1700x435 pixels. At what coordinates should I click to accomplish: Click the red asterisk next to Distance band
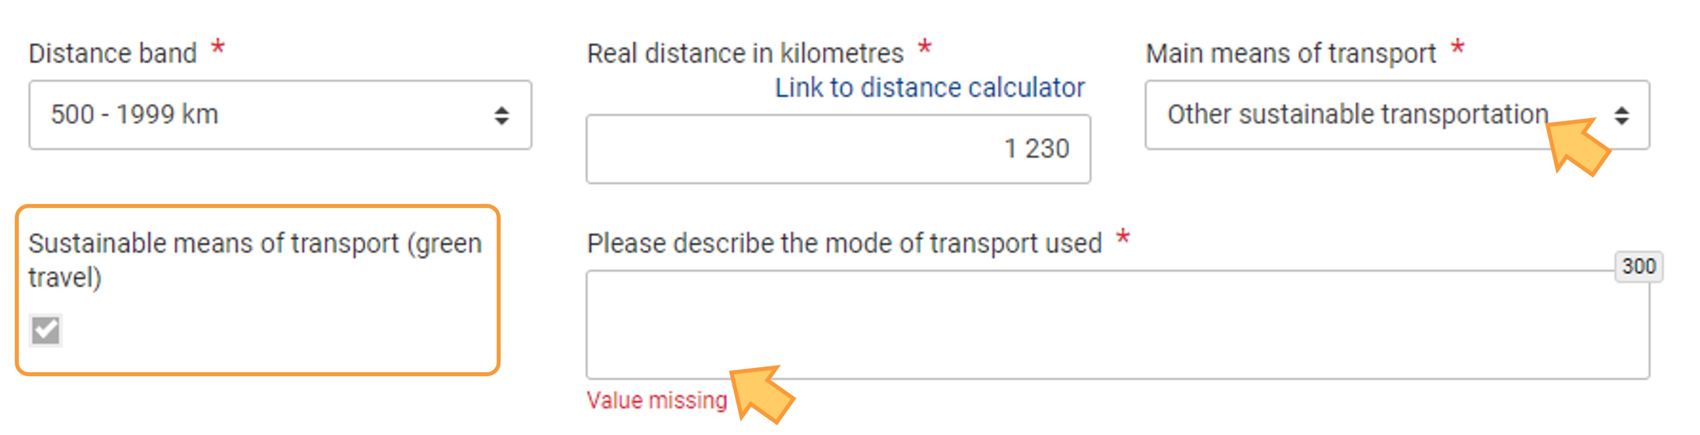pyautogui.click(x=218, y=48)
